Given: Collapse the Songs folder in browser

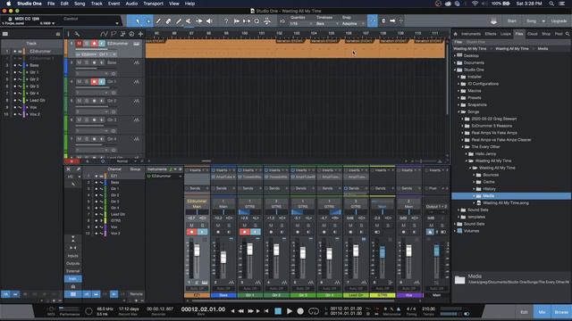Looking at the screenshot, I should coord(458,111).
